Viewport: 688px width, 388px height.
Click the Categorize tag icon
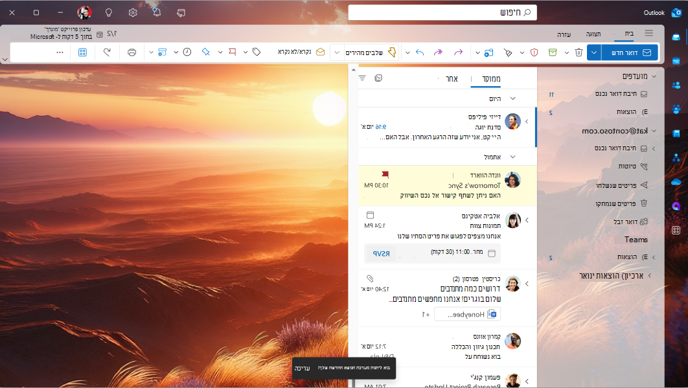pos(257,52)
